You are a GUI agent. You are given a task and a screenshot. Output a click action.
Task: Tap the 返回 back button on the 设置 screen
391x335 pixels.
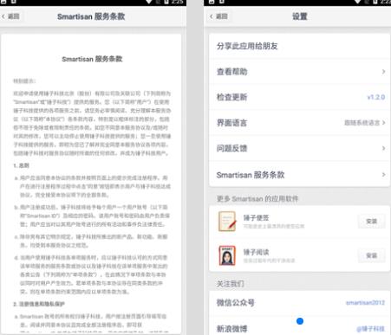(218, 16)
